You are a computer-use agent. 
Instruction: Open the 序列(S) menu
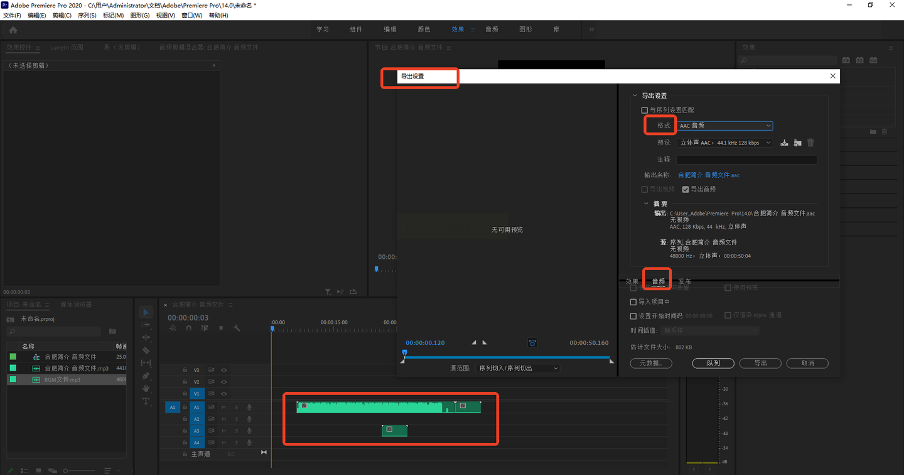pos(87,15)
